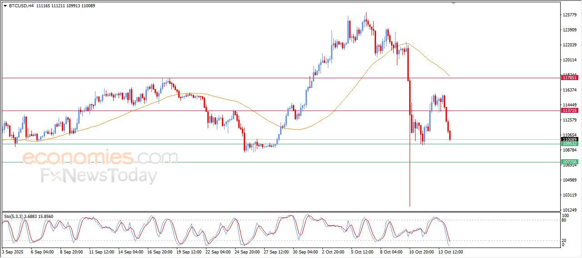582x258 pixels.
Task: Click the FxNewsToday watermark logo
Action: (x=99, y=176)
